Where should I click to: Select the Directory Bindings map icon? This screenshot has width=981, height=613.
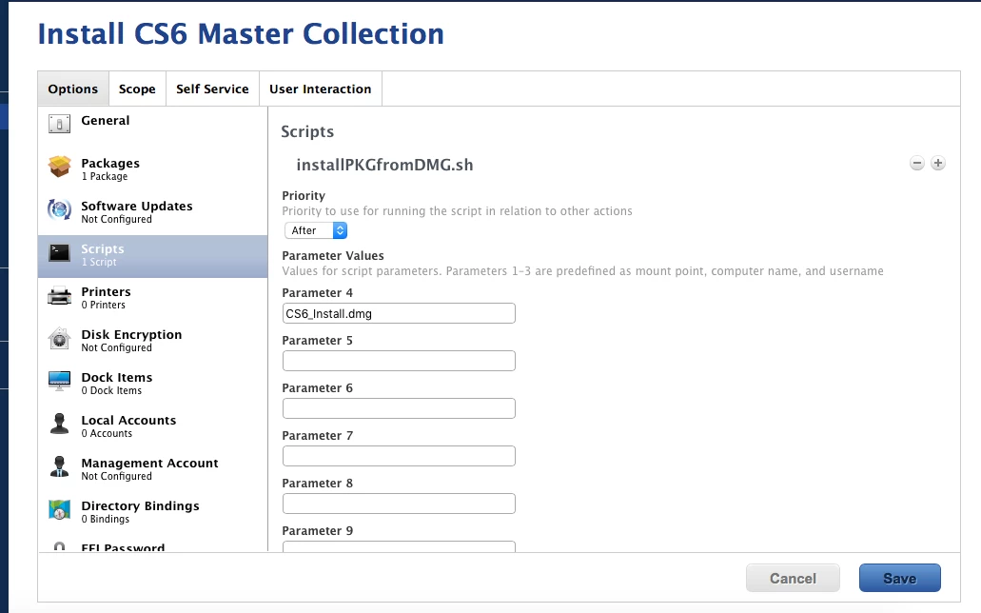[x=59, y=509]
